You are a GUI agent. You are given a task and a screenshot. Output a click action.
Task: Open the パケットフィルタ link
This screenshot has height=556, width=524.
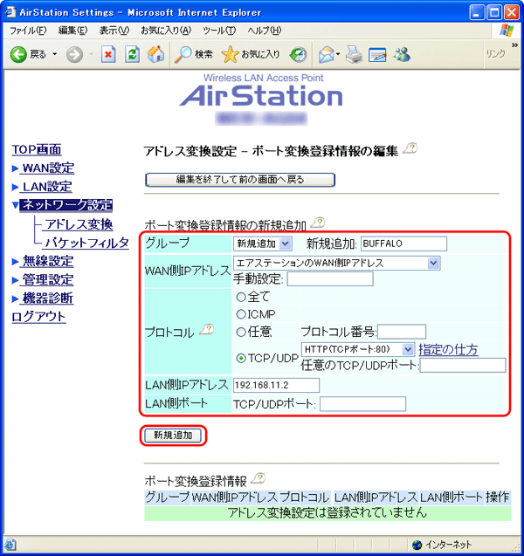(x=87, y=243)
